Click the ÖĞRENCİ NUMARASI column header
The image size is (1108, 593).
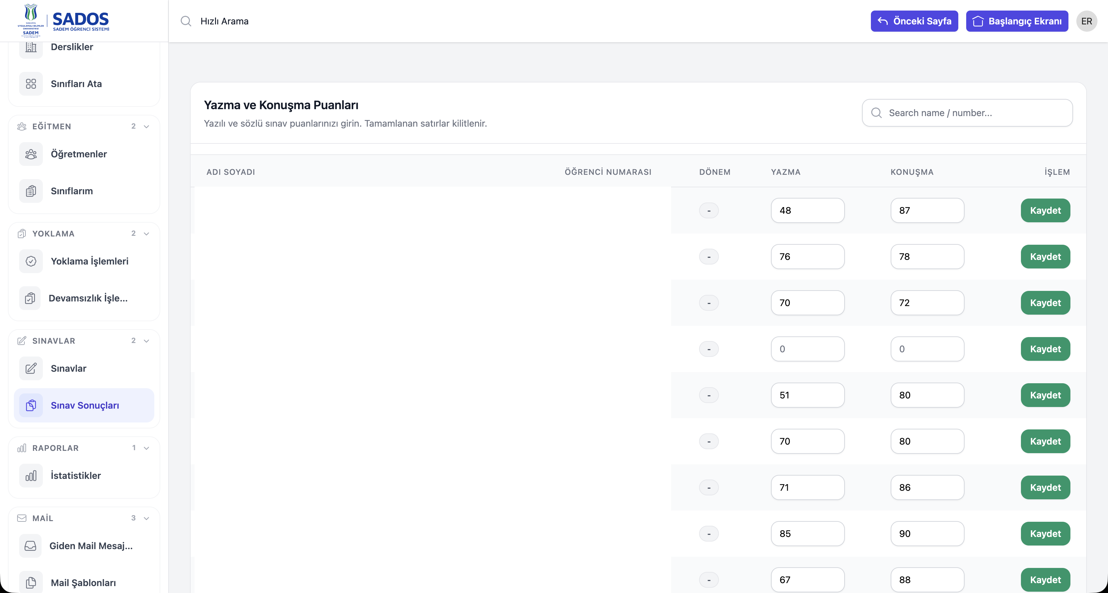(x=608, y=172)
